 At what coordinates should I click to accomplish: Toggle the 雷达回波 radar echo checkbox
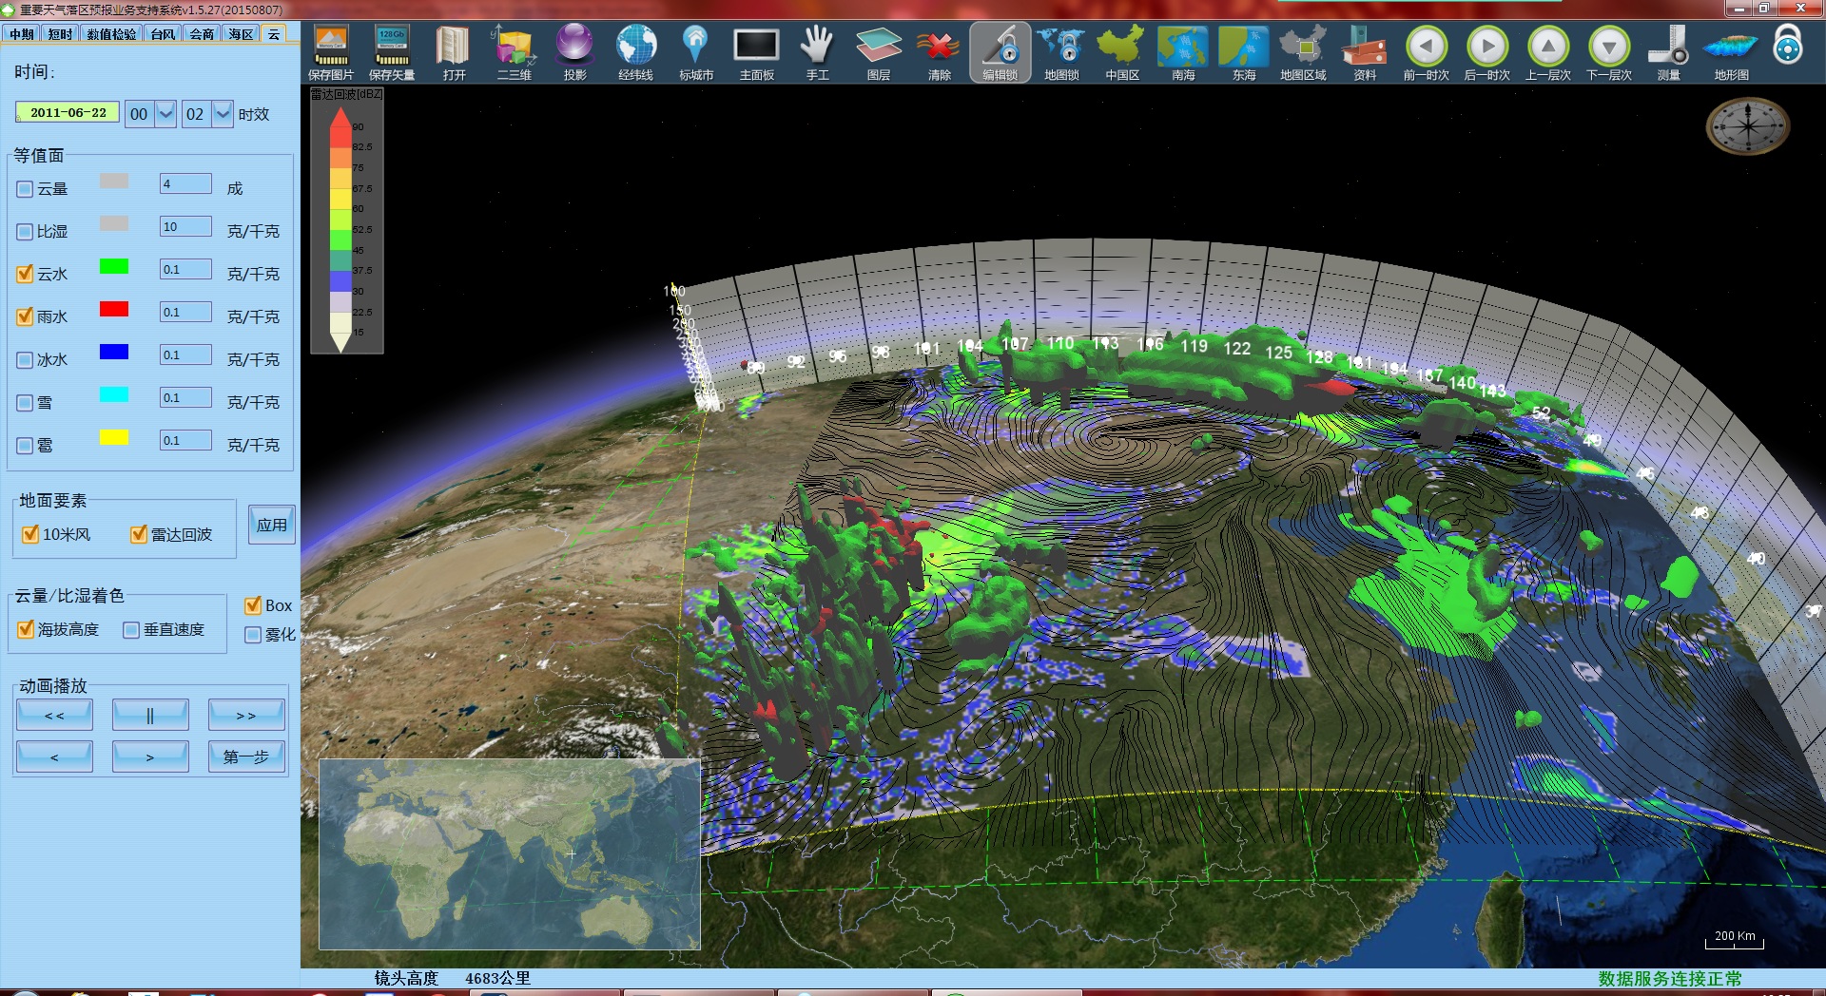139,534
